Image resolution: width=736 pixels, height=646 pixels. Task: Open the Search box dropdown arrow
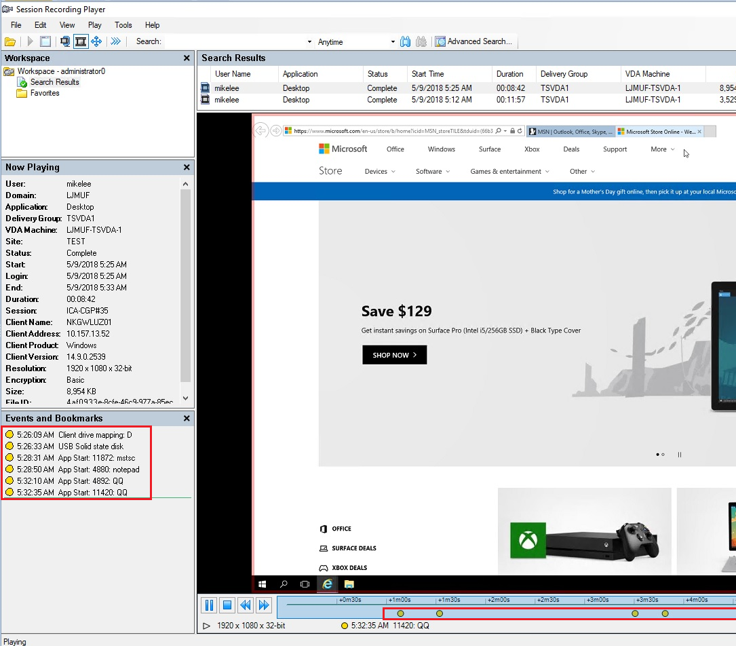click(x=309, y=42)
